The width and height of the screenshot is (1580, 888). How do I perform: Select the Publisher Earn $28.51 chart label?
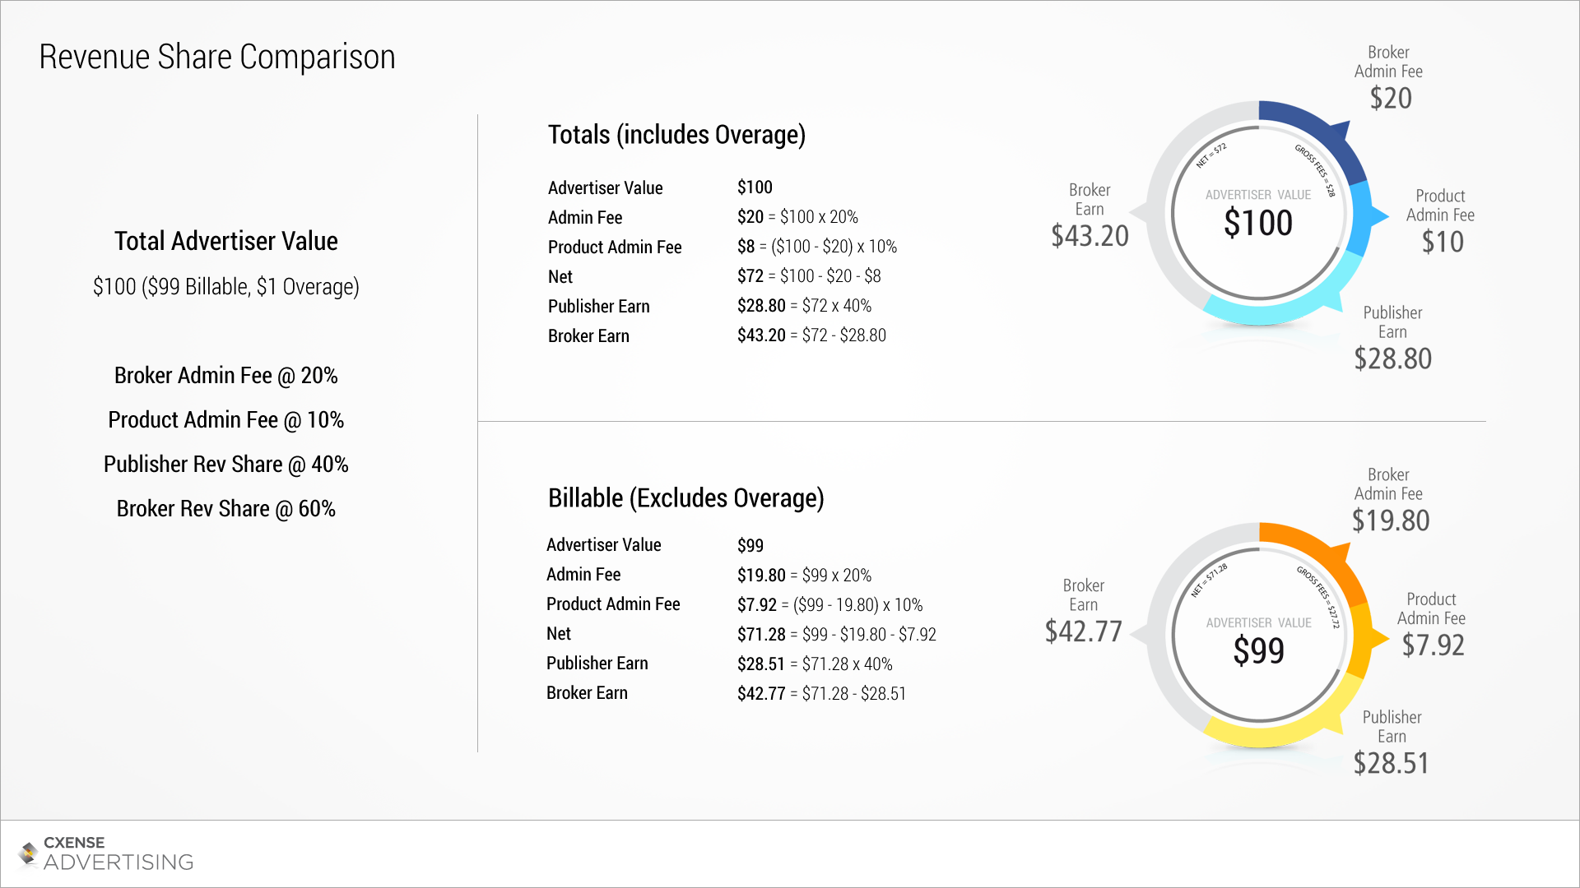[x=1392, y=742]
